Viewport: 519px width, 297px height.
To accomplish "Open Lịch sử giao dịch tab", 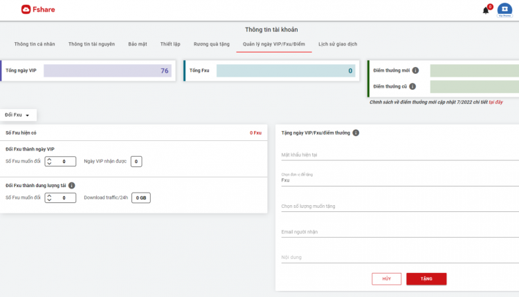I will click(338, 44).
